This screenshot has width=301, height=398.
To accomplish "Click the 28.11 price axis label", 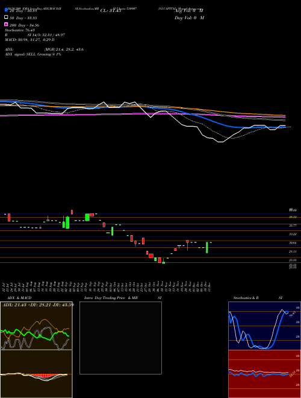I will click(x=293, y=251).
